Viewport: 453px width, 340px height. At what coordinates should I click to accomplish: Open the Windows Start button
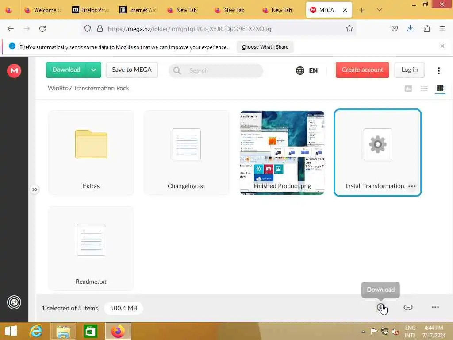point(11,331)
